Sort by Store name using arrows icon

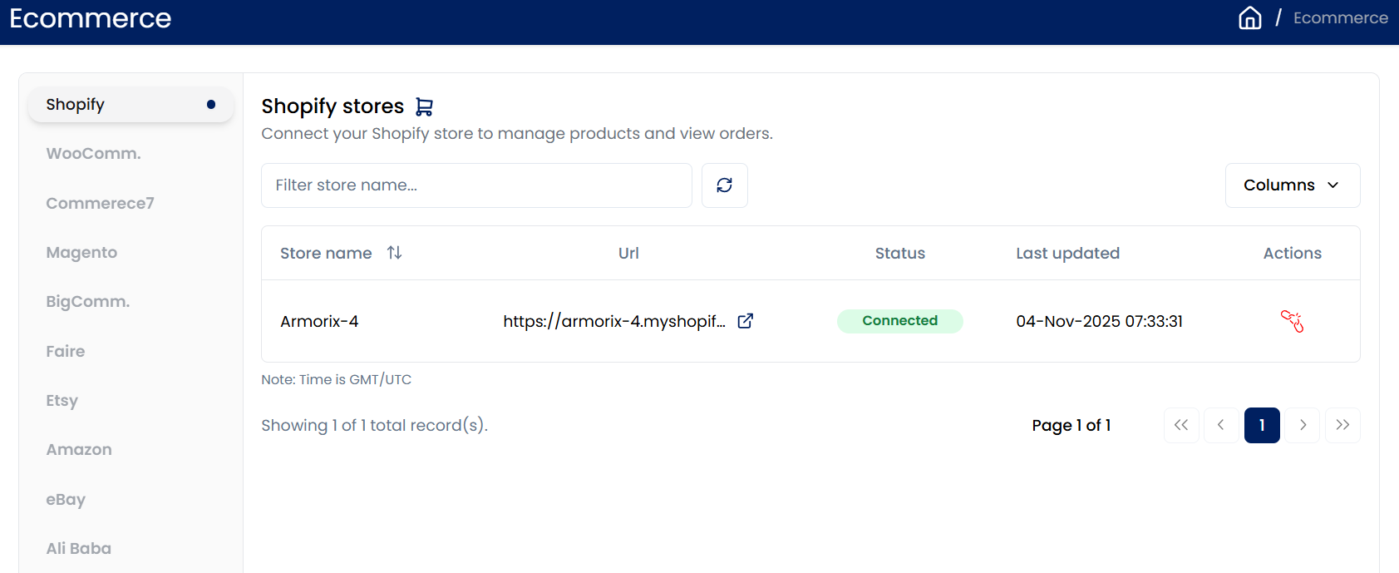[394, 253]
